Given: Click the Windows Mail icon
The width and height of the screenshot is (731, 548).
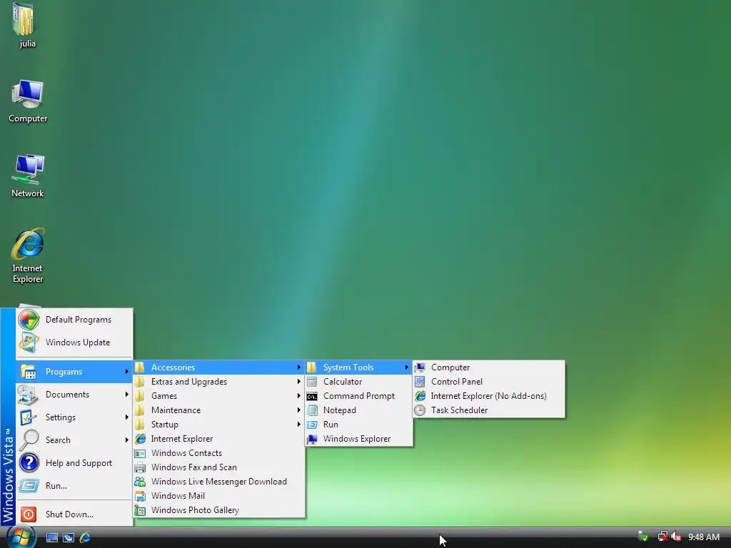Looking at the screenshot, I should tap(140, 497).
